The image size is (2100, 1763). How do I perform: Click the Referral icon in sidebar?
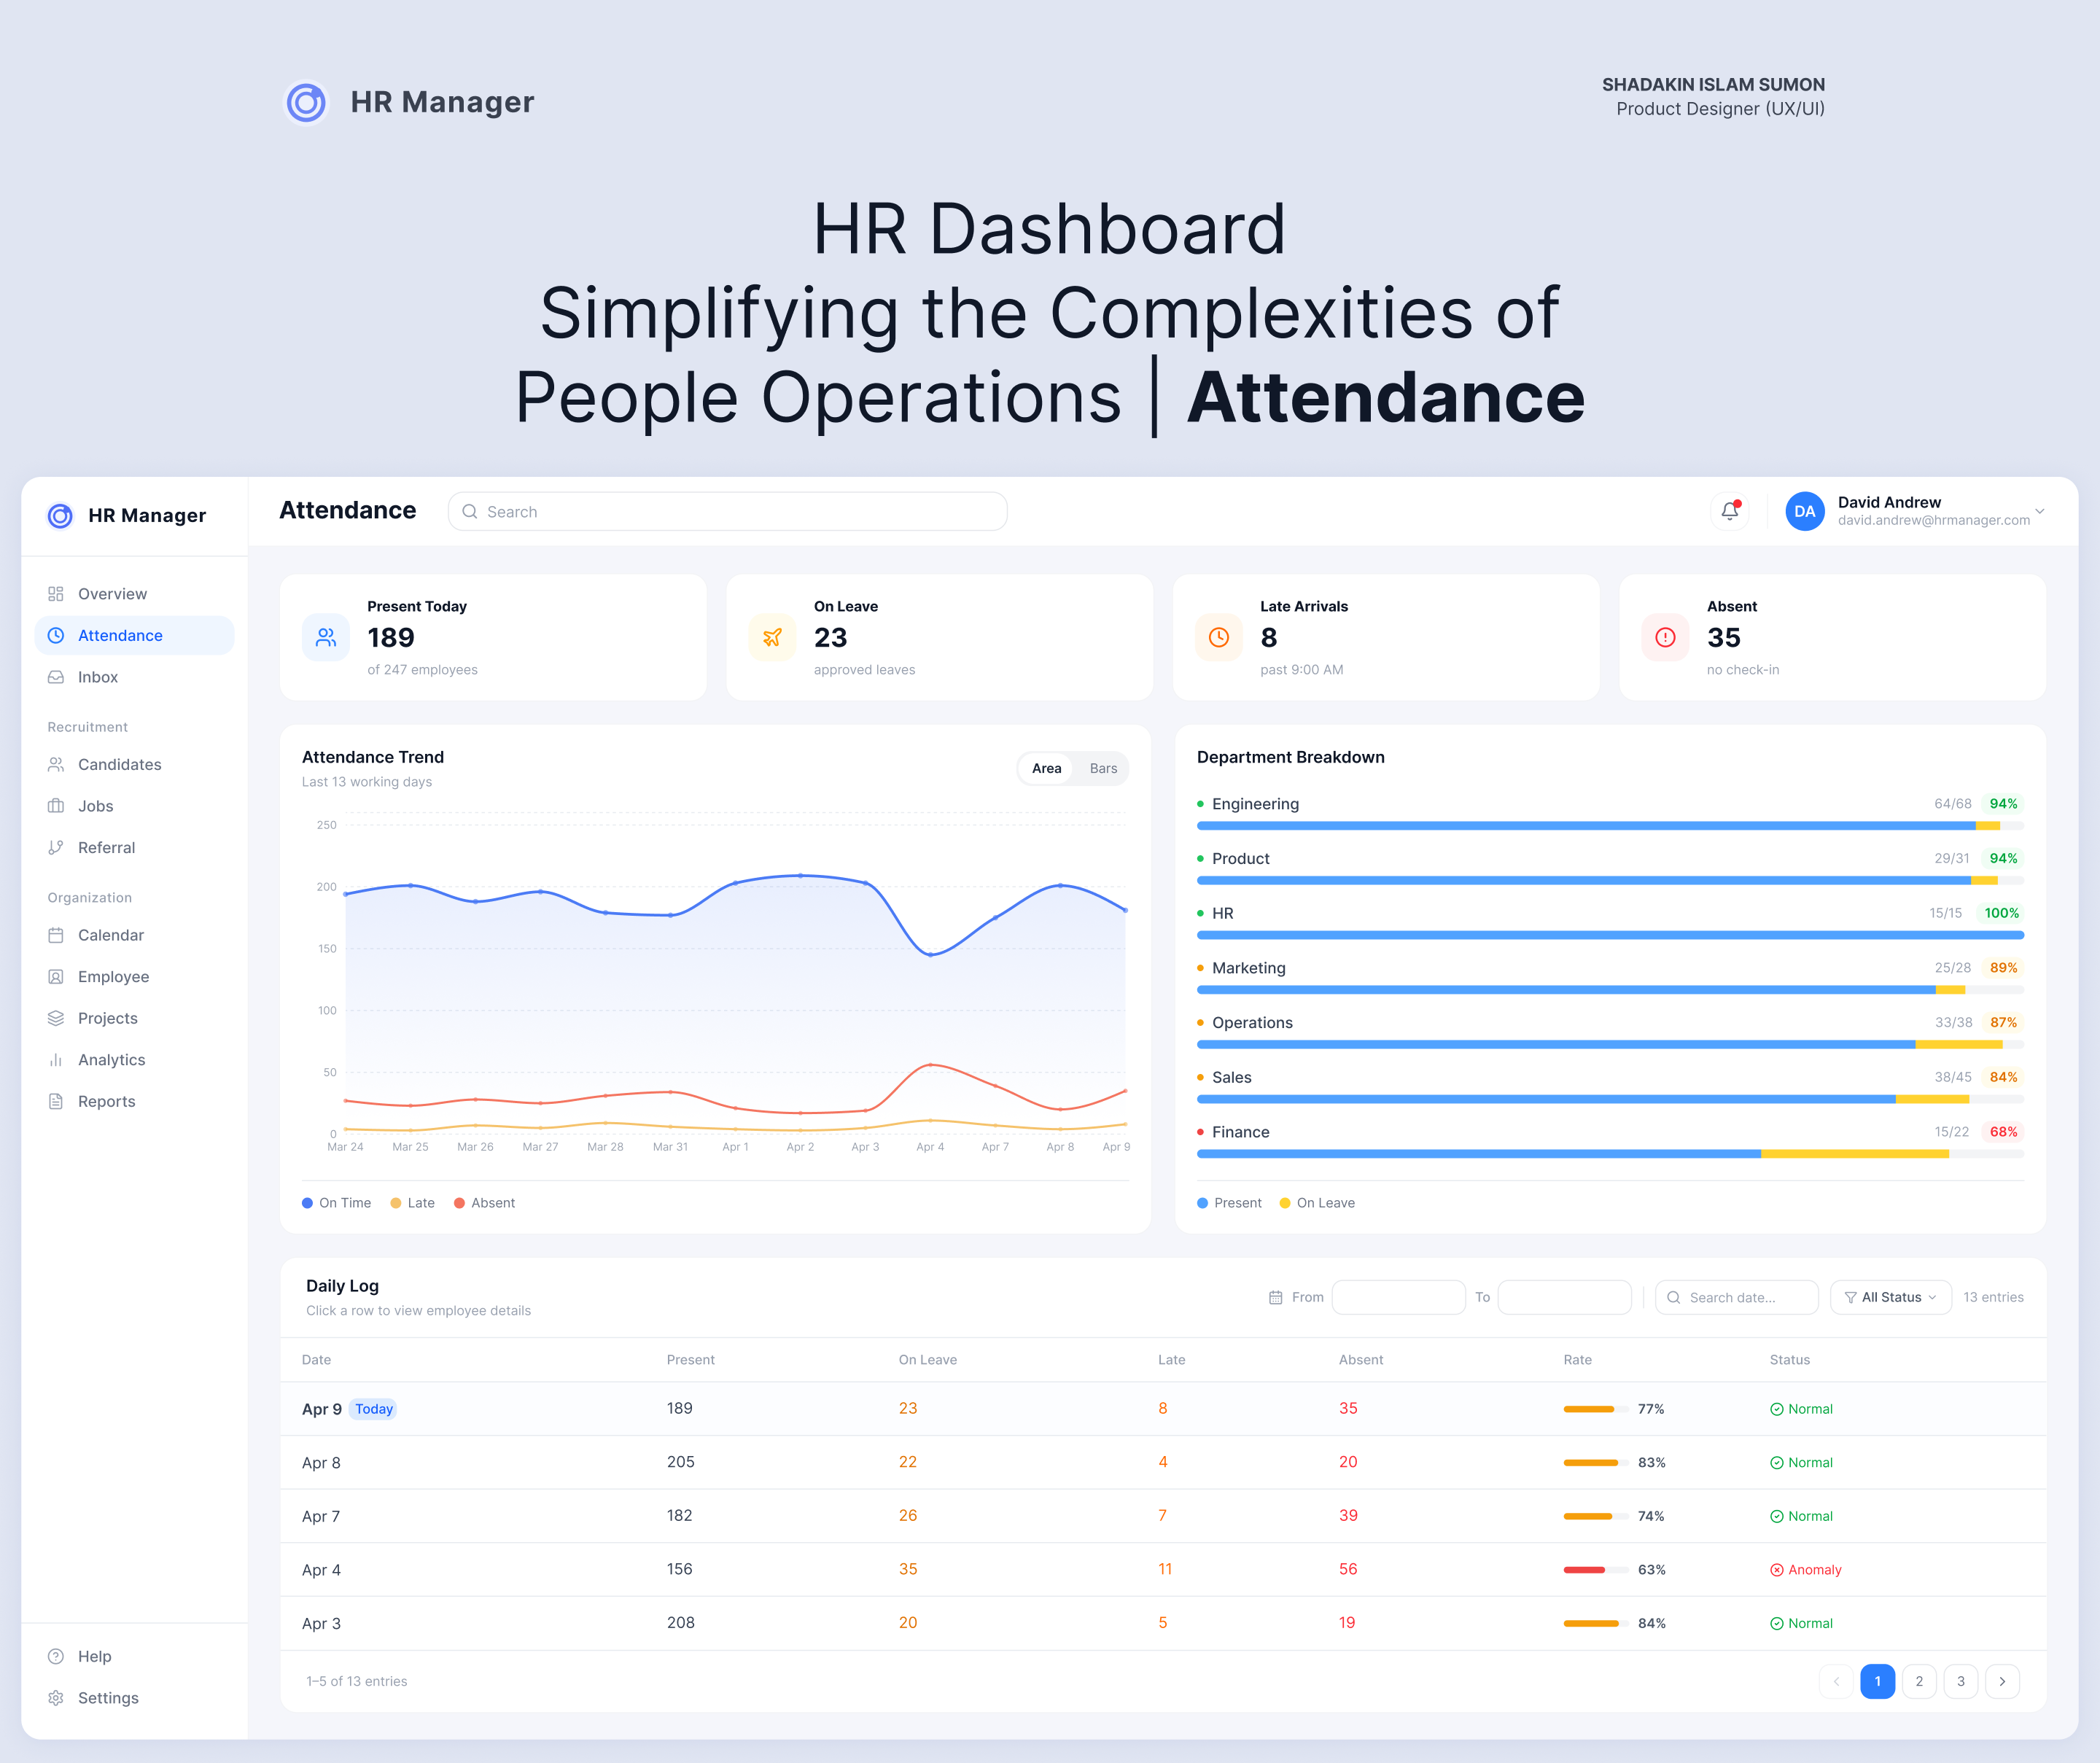[56, 847]
